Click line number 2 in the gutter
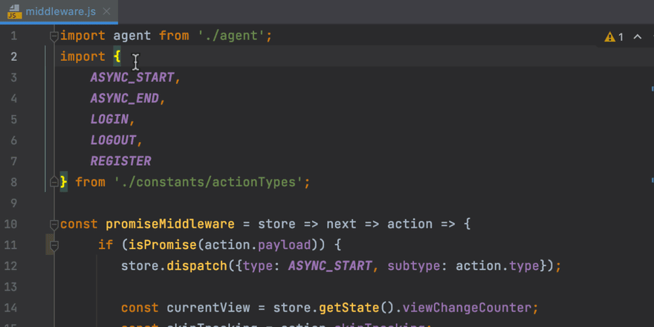This screenshot has width=654, height=327. (x=14, y=56)
